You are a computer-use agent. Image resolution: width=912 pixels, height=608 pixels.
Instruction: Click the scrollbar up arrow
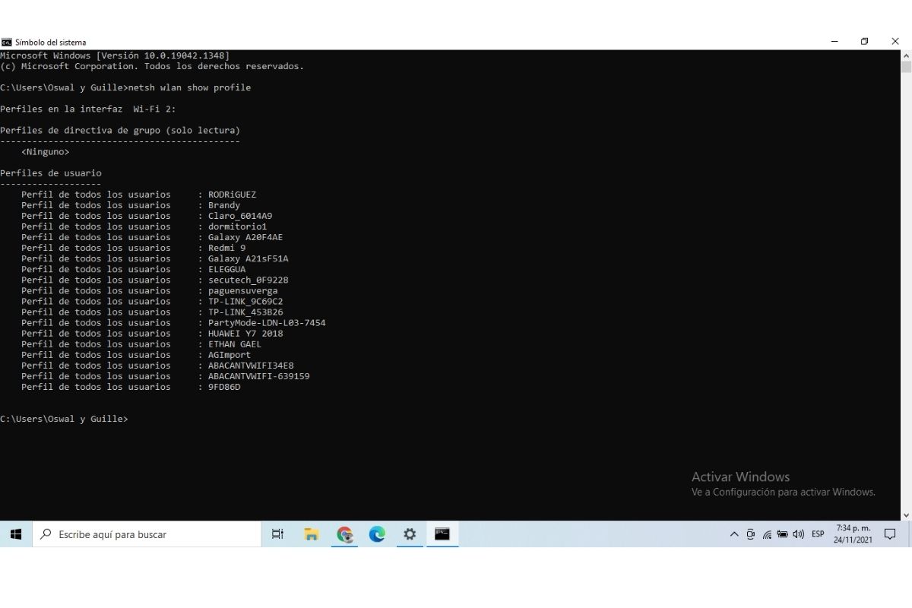click(906, 55)
